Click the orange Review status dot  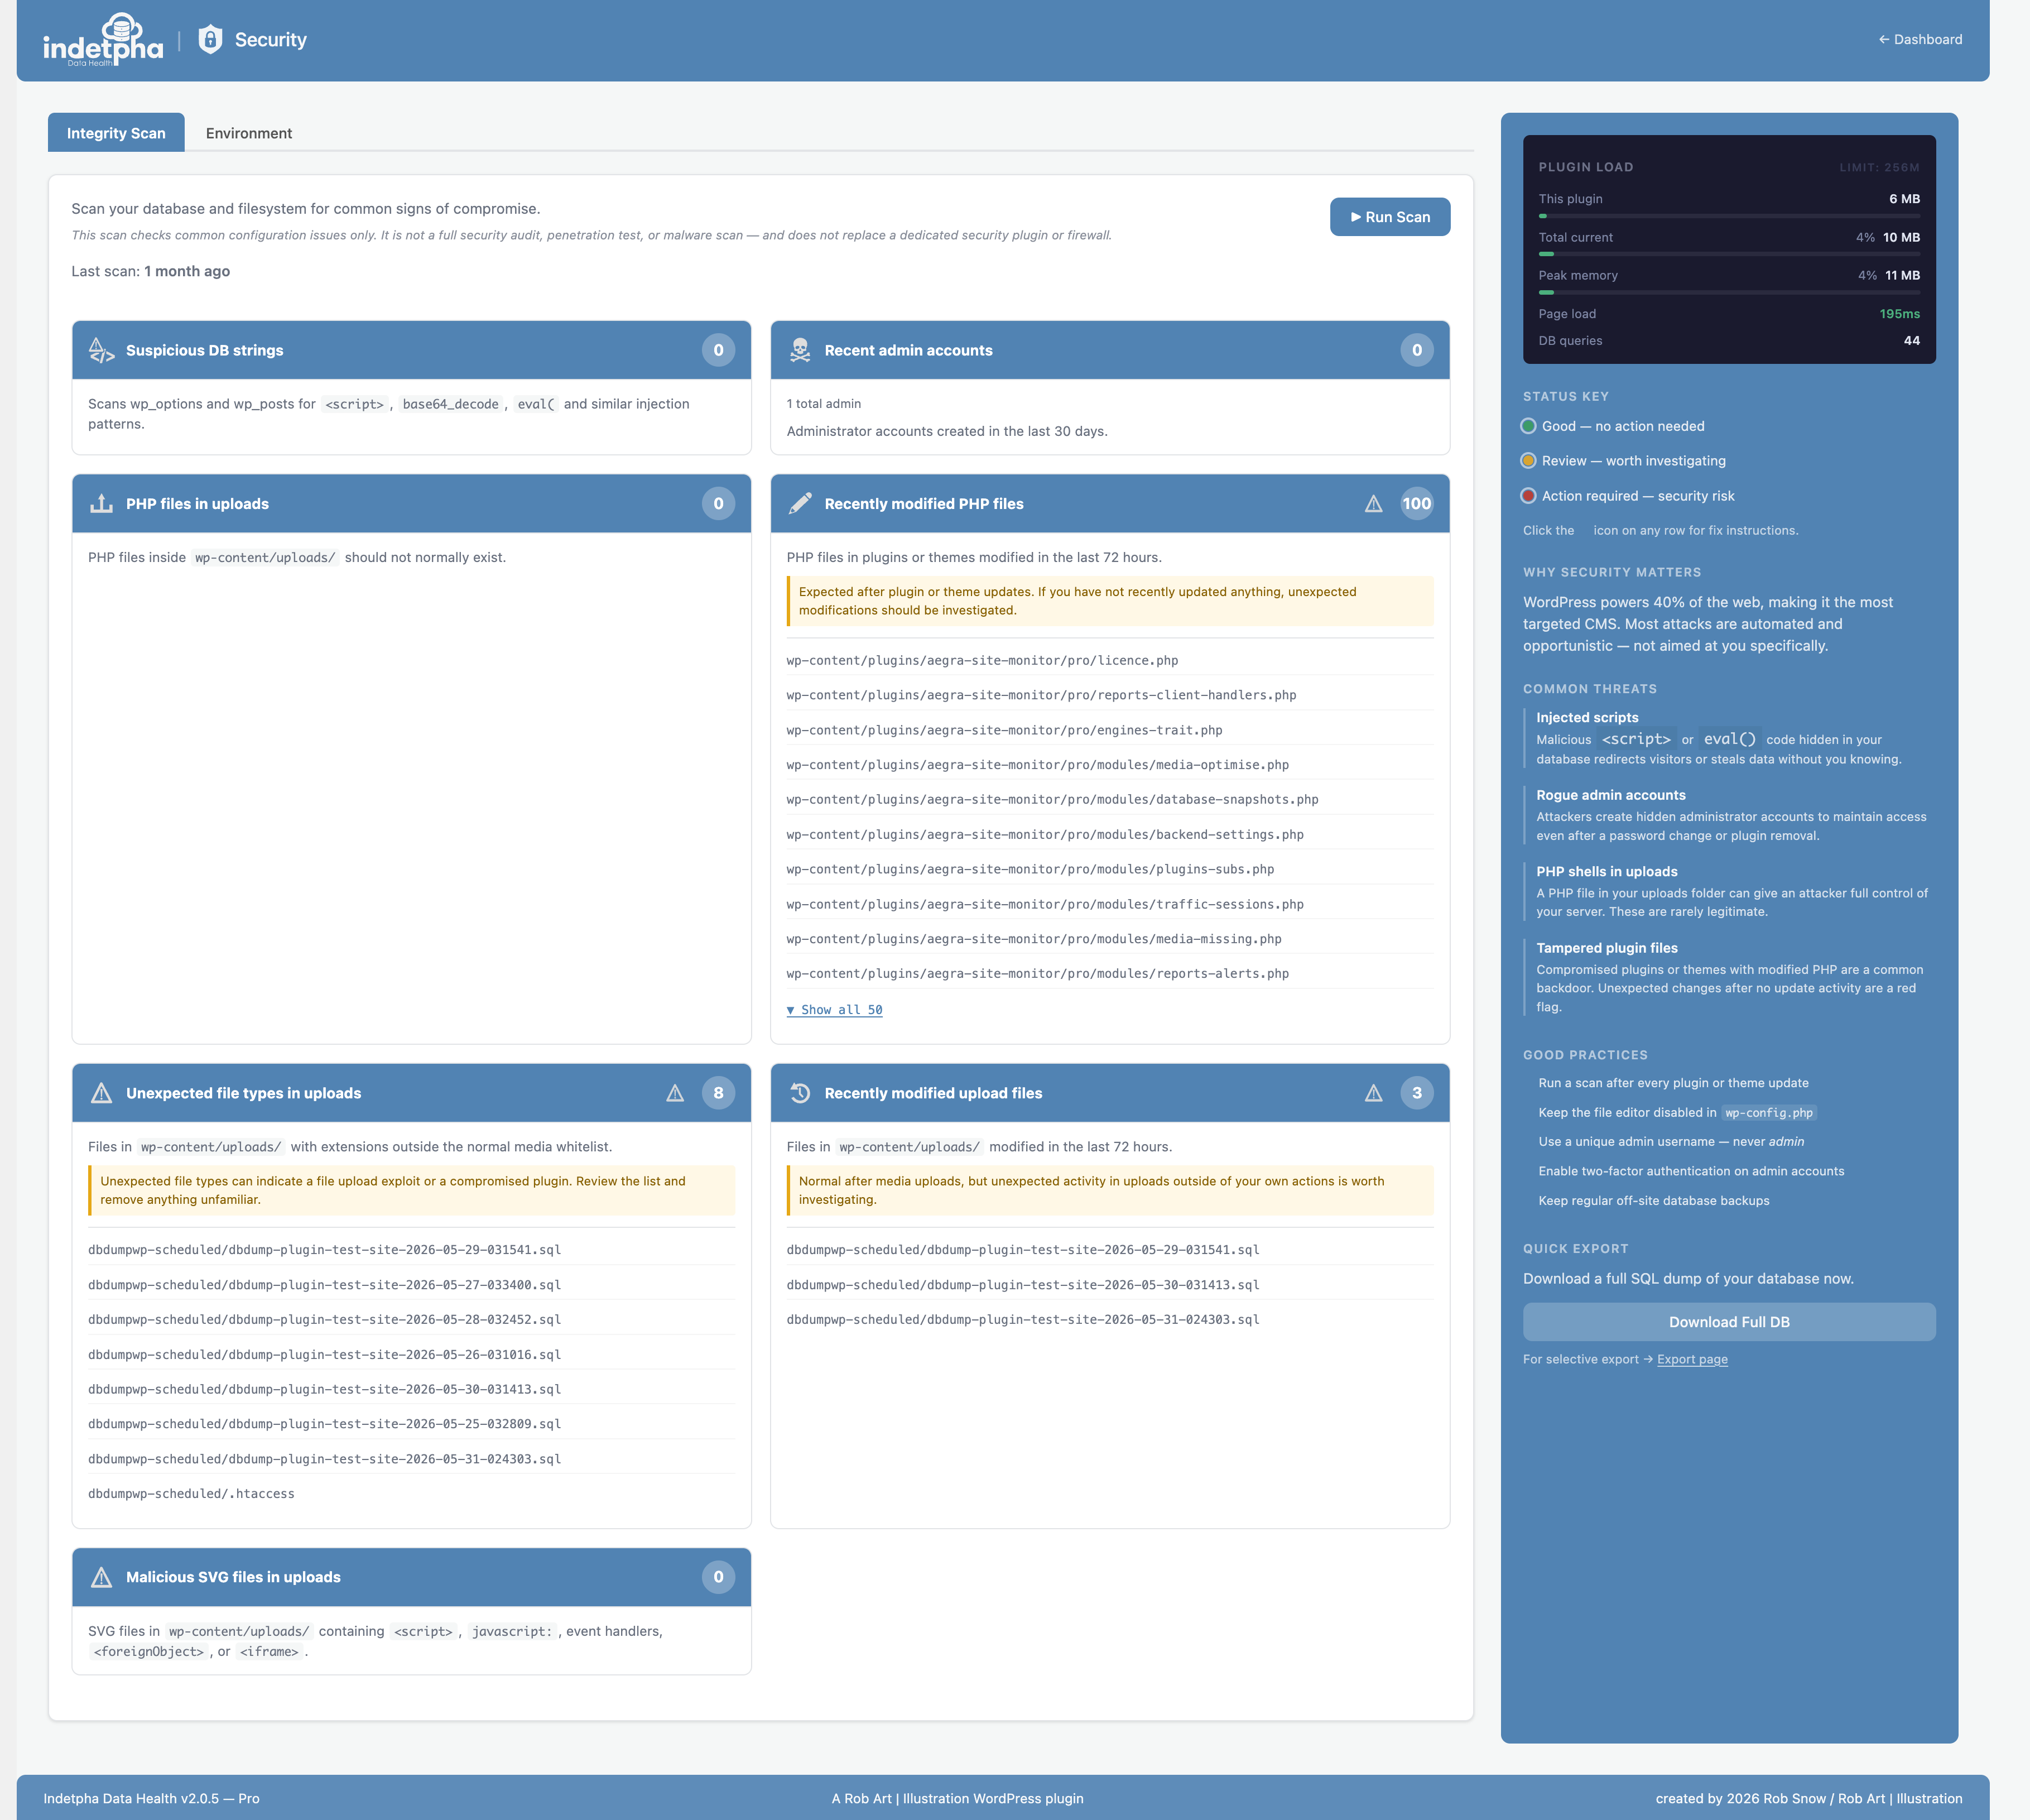coord(1528,461)
